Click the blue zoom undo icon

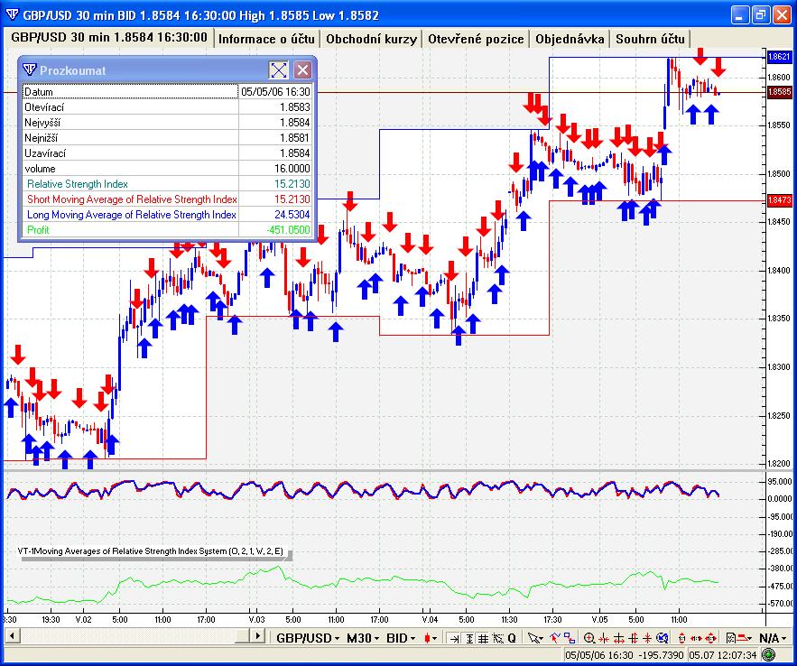pyautogui.click(x=663, y=638)
